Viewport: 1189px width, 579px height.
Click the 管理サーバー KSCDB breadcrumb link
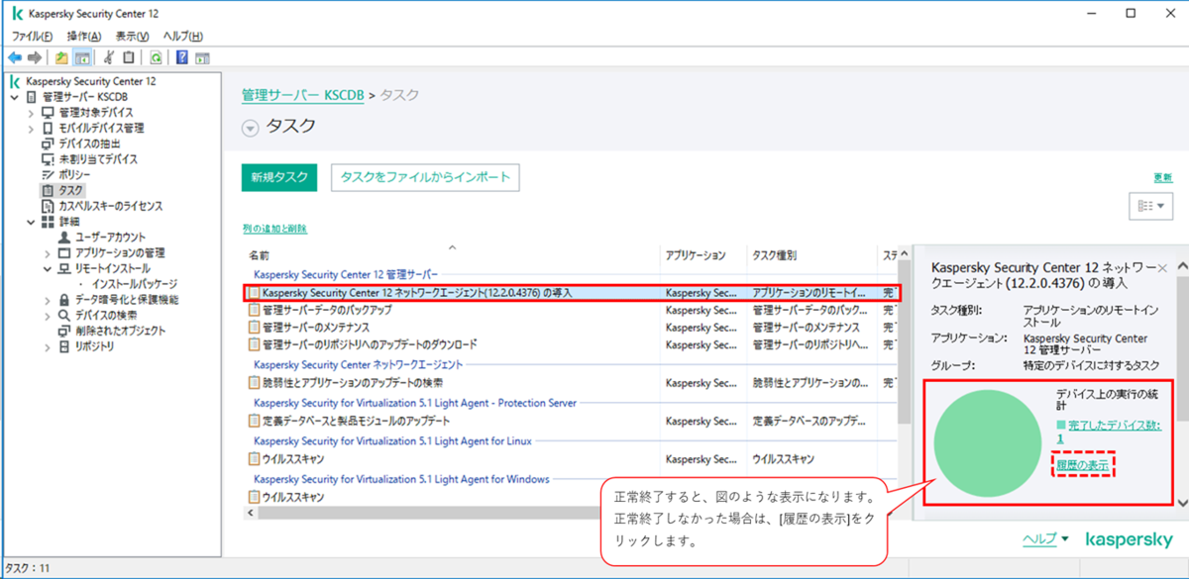(x=302, y=95)
